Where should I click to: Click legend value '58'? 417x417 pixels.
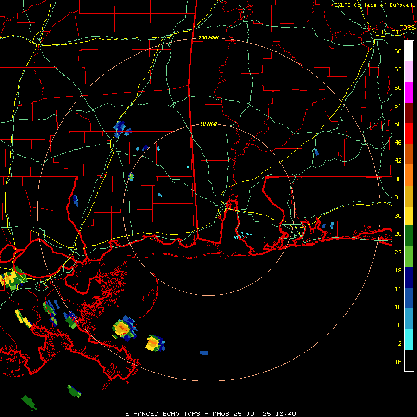point(398,88)
